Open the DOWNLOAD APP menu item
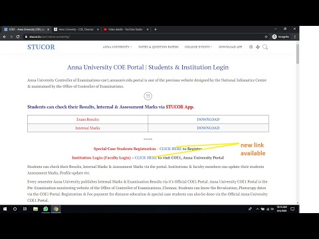Image resolution: width=319 pixels, height=239 pixels. [230, 47]
